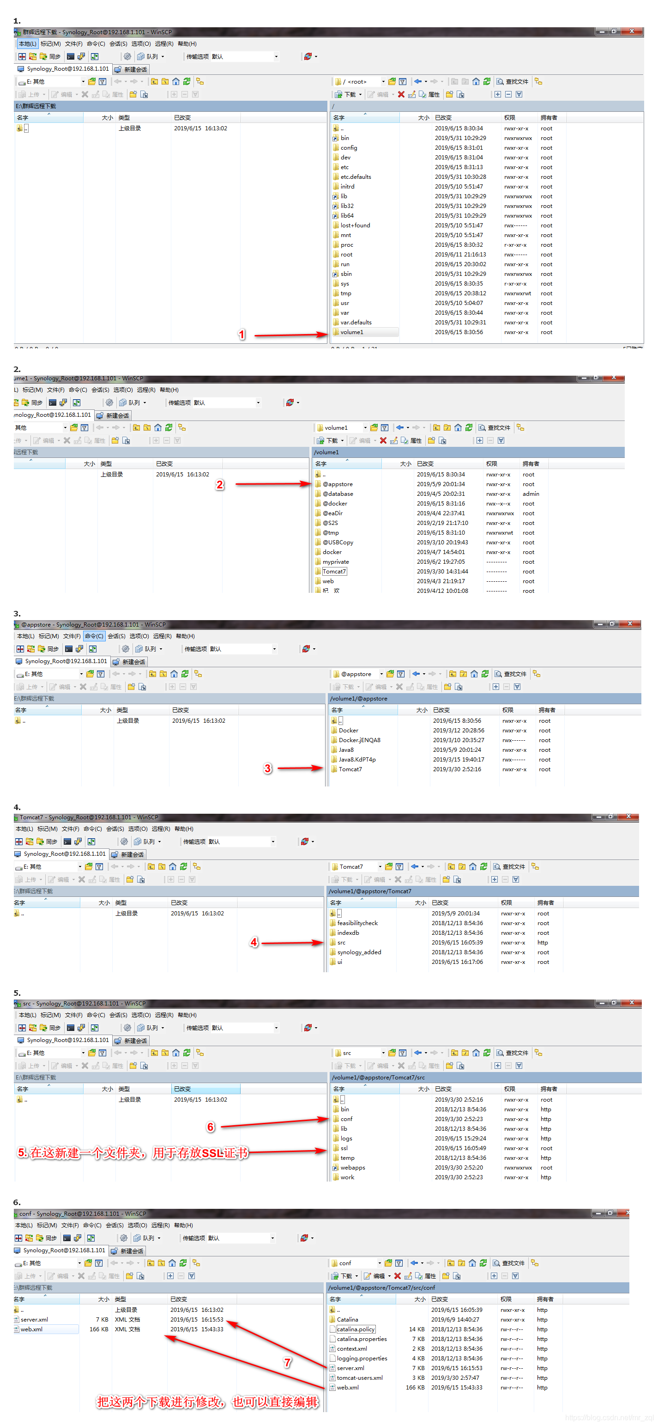Viewport: 658px width, 1426px height.
Task: Click red delete X in conf window remote panel
Action: click(398, 1276)
